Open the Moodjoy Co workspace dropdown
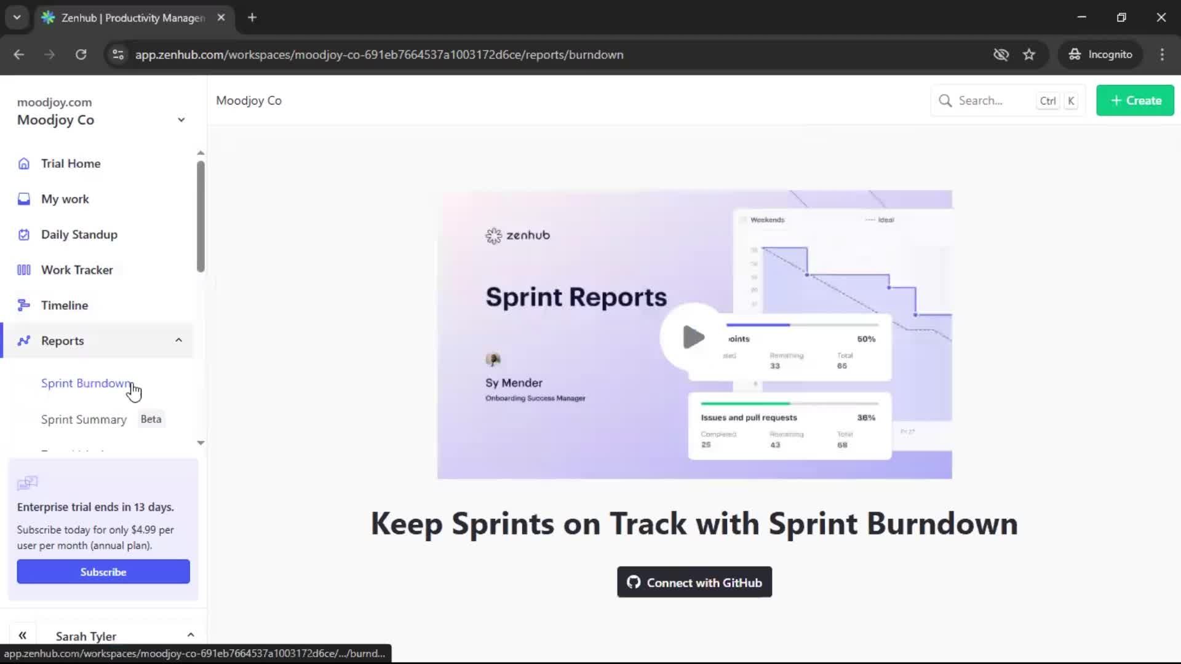Image resolution: width=1181 pixels, height=664 pixels. tap(181, 119)
